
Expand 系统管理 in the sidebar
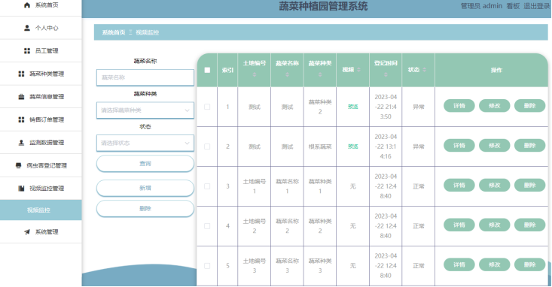point(41,232)
